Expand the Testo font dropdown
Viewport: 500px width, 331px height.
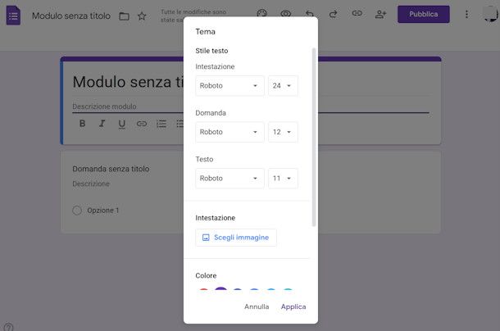tap(230, 178)
